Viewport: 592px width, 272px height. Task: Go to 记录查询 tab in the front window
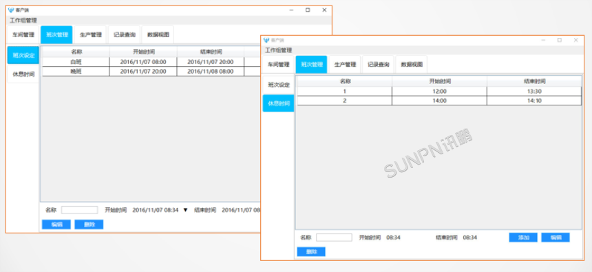[x=379, y=64]
